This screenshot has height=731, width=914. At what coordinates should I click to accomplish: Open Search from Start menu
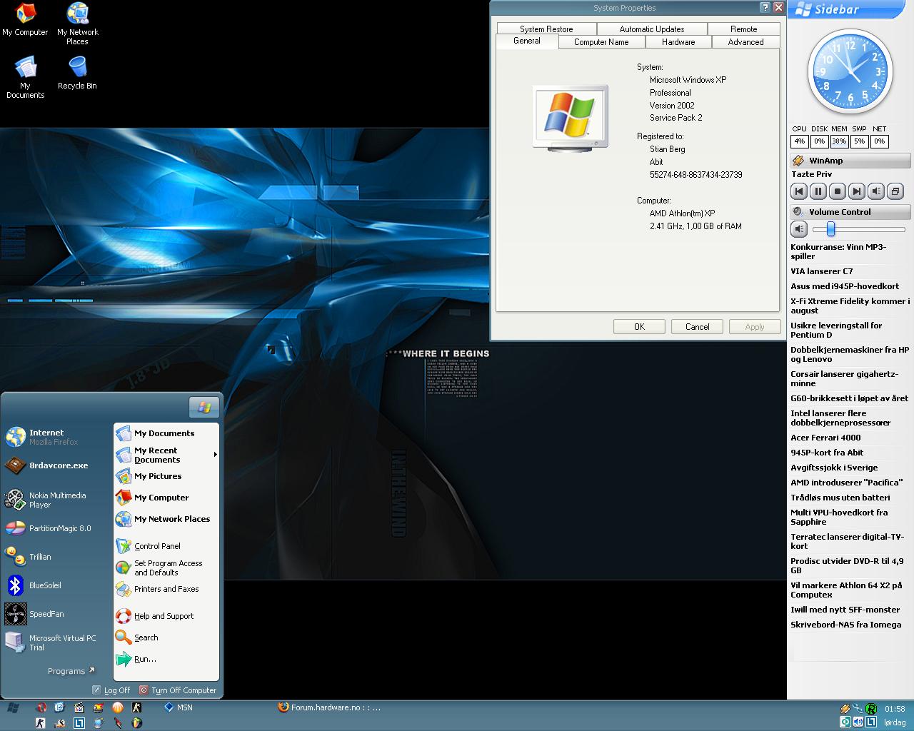coord(137,637)
